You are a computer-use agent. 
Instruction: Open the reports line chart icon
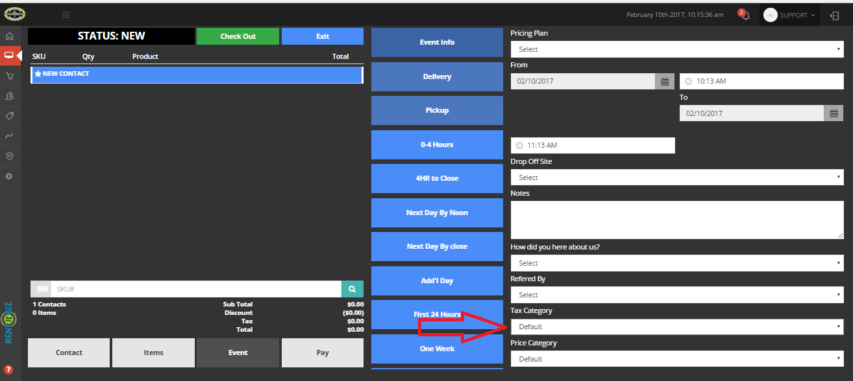9,136
